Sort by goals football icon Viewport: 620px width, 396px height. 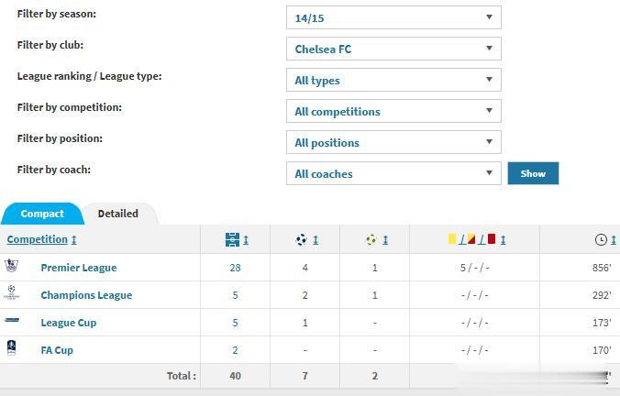click(302, 240)
